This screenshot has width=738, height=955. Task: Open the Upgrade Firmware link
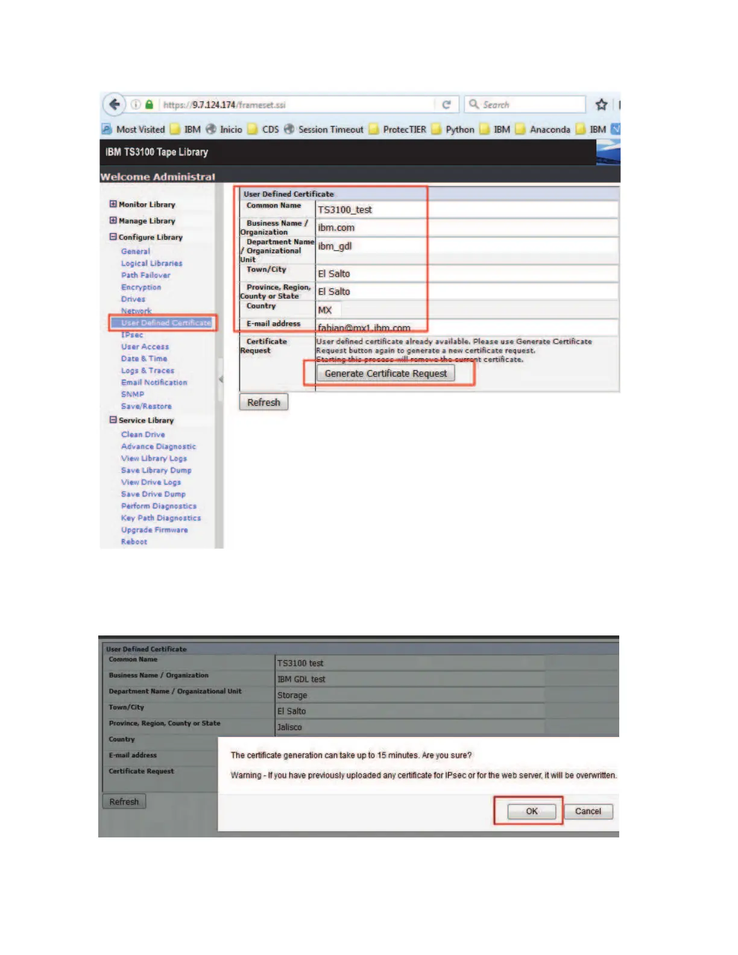tap(154, 530)
